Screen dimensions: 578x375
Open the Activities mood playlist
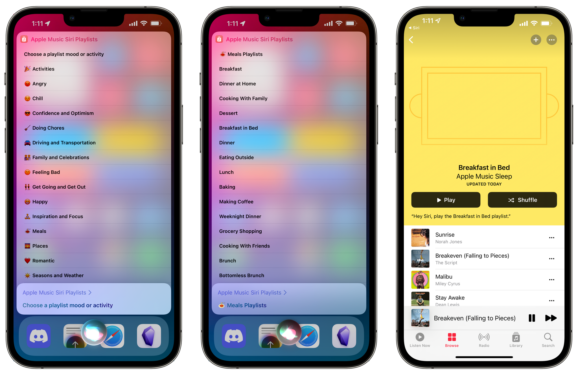tap(43, 69)
